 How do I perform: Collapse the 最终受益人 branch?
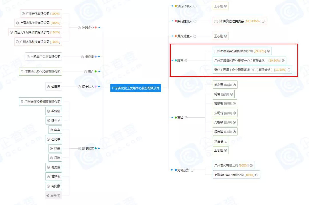pyautogui.click(x=195, y=36)
